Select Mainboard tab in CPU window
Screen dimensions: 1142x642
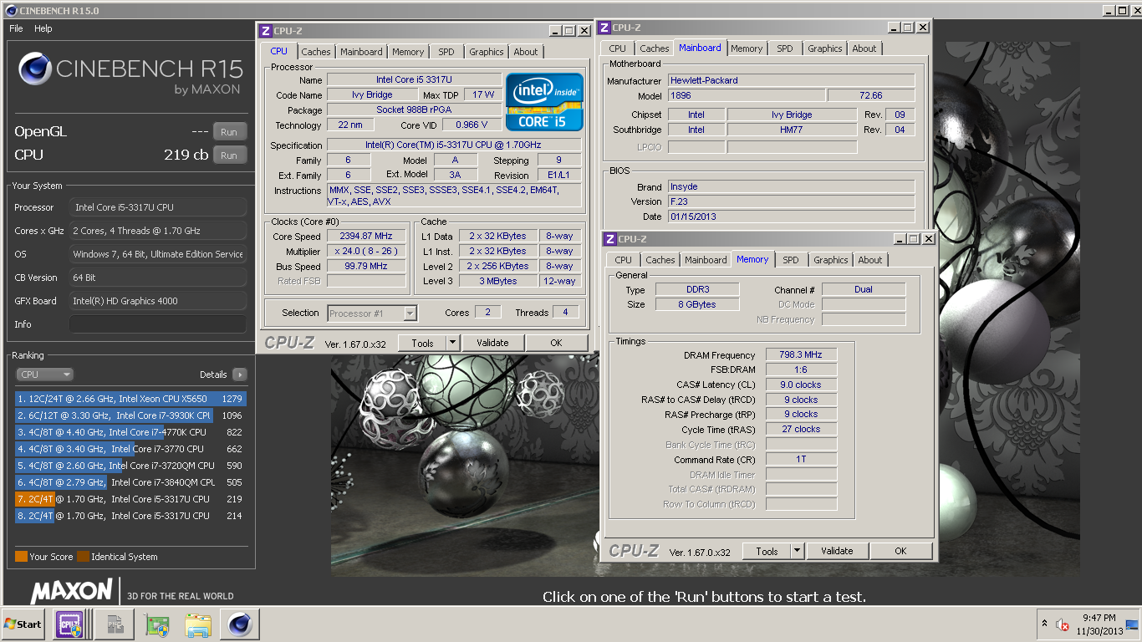point(361,52)
